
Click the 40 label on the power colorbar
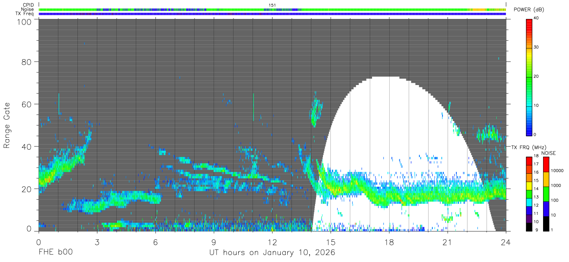[x=537, y=18]
